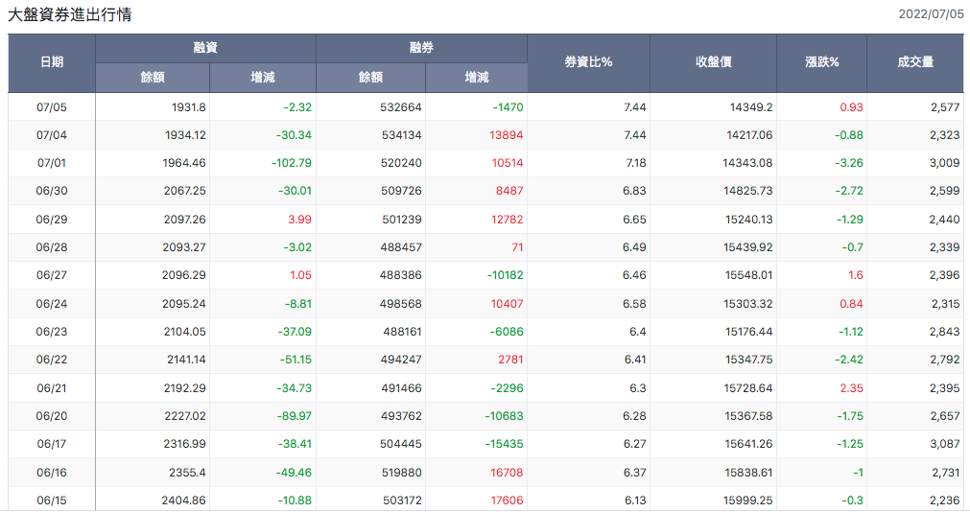This screenshot has width=970, height=512.
Task: Click short balance 488457
Action: [x=401, y=247]
